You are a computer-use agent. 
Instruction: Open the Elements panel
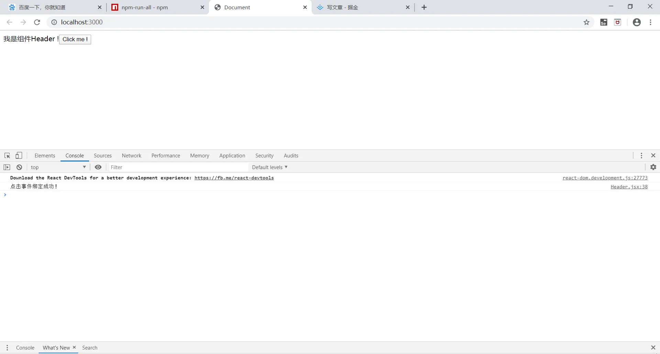45,156
